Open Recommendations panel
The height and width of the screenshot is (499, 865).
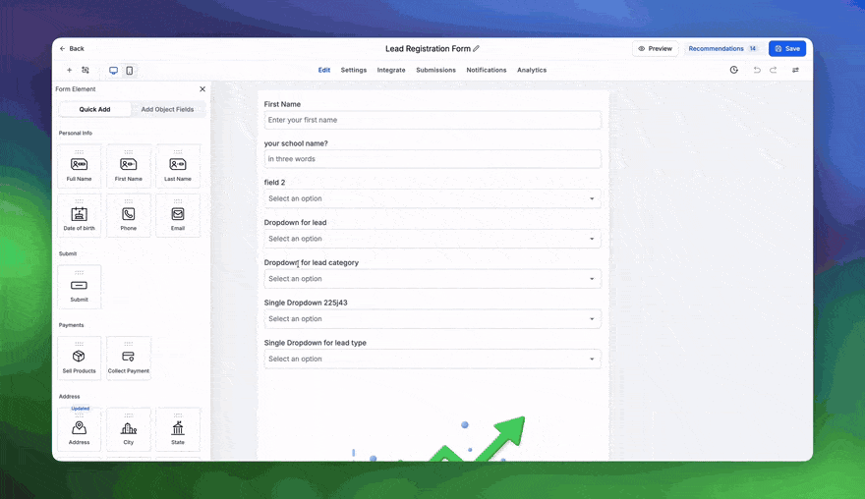tap(723, 48)
